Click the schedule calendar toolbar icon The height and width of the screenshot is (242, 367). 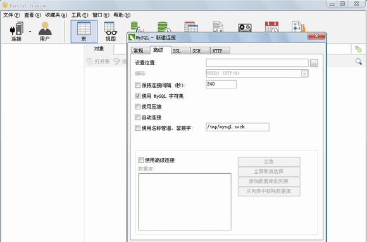point(271,27)
